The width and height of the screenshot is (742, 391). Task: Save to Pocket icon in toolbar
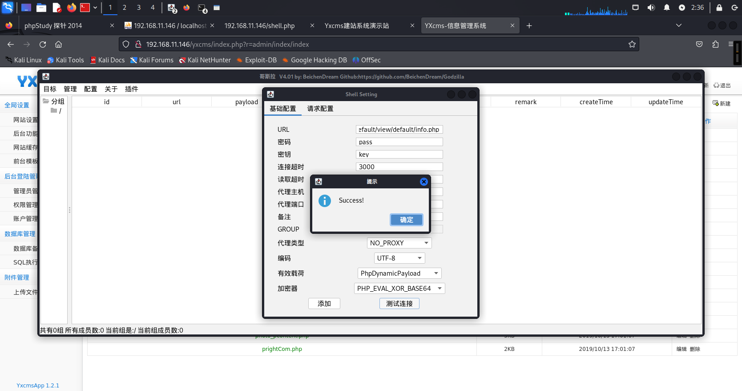click(x=699, y=44)
